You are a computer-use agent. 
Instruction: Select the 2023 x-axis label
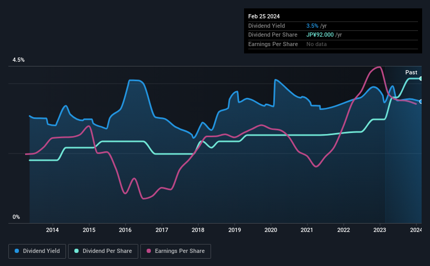pyautogui.click(x=380, y=230)
